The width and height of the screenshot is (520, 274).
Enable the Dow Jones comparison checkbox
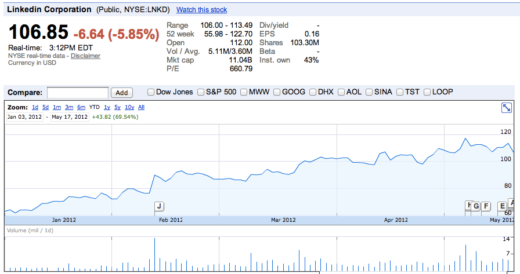tap(151, 92)
